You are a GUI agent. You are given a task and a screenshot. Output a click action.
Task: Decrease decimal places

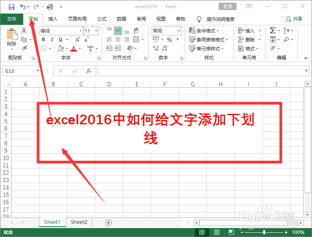point(165,48)
